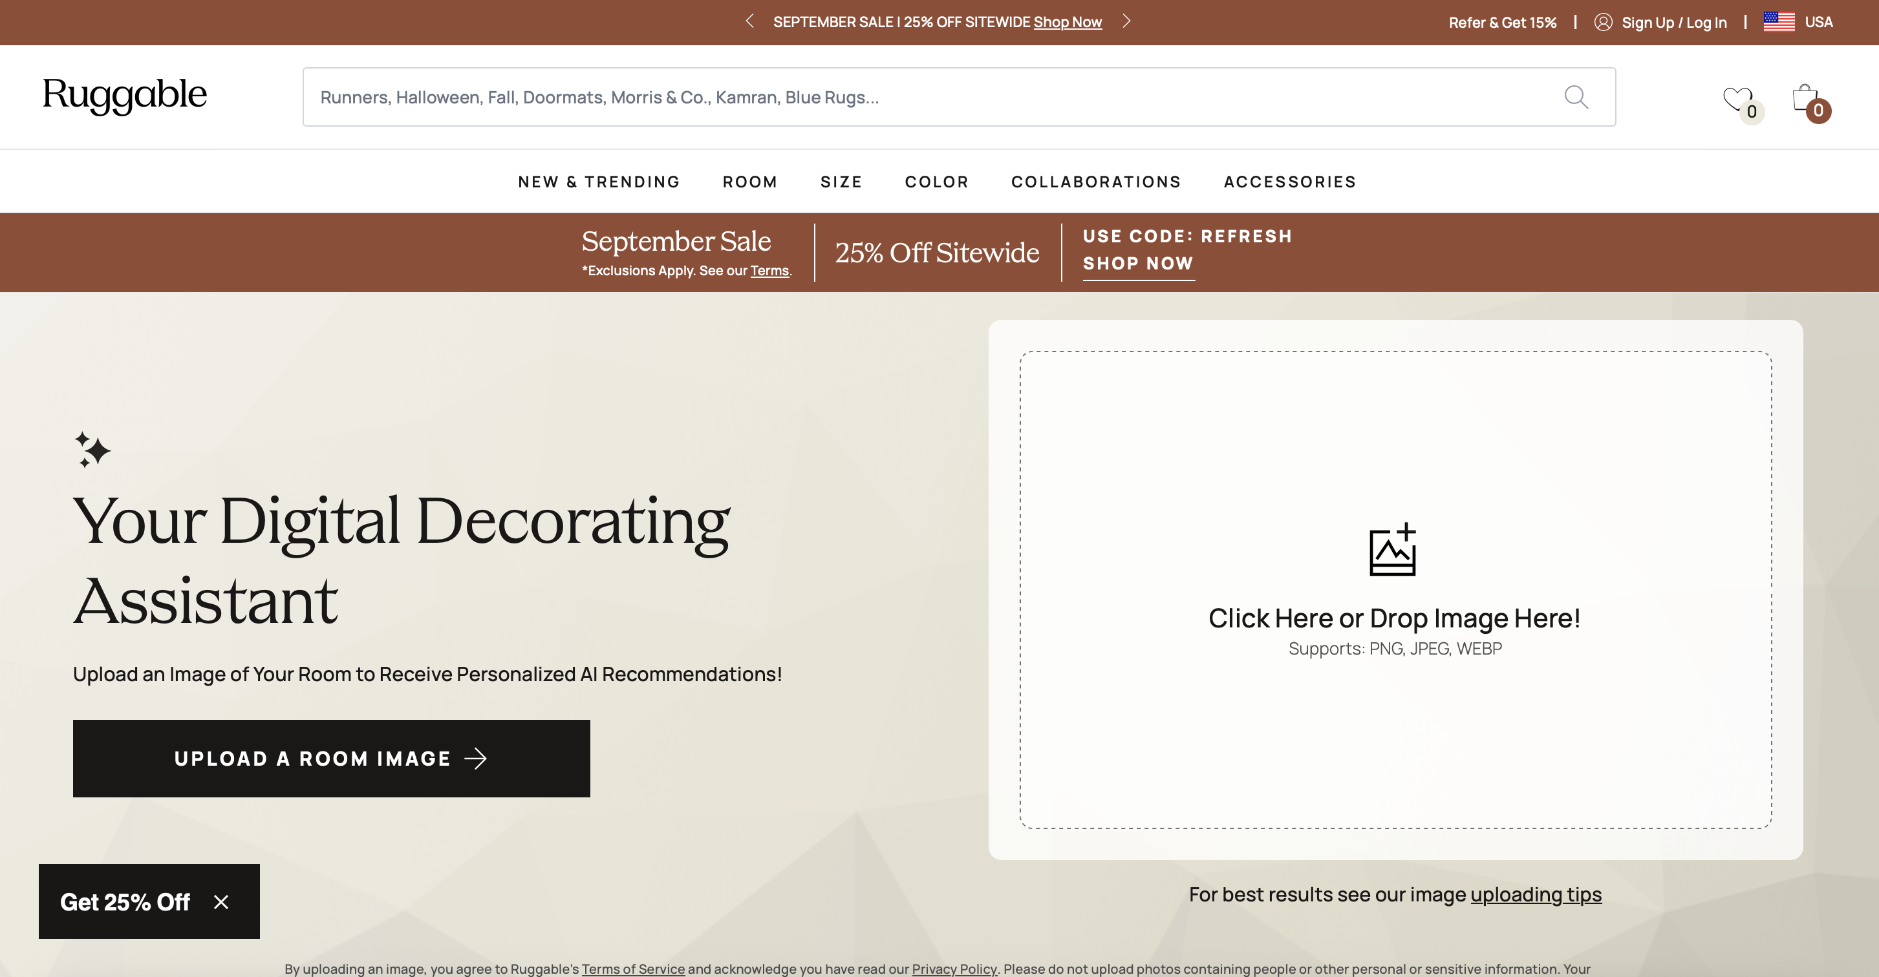Viewport: 1879px width, 977px height.
Task: Click the user account icon
Action: 1602,22
